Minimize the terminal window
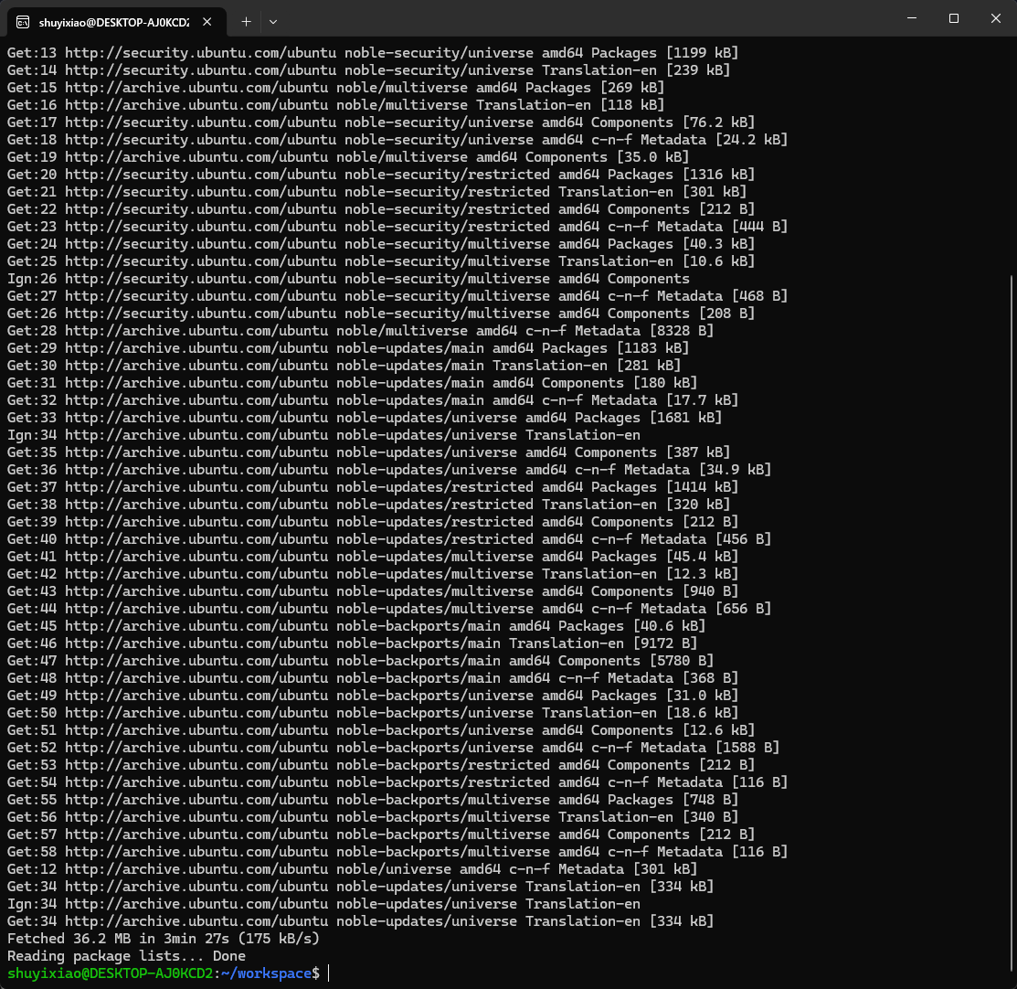1017x989 pixels. point(912,18)
